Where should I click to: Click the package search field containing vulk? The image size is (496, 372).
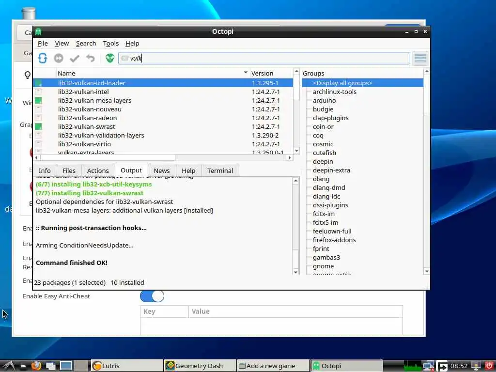pos(264,58)
